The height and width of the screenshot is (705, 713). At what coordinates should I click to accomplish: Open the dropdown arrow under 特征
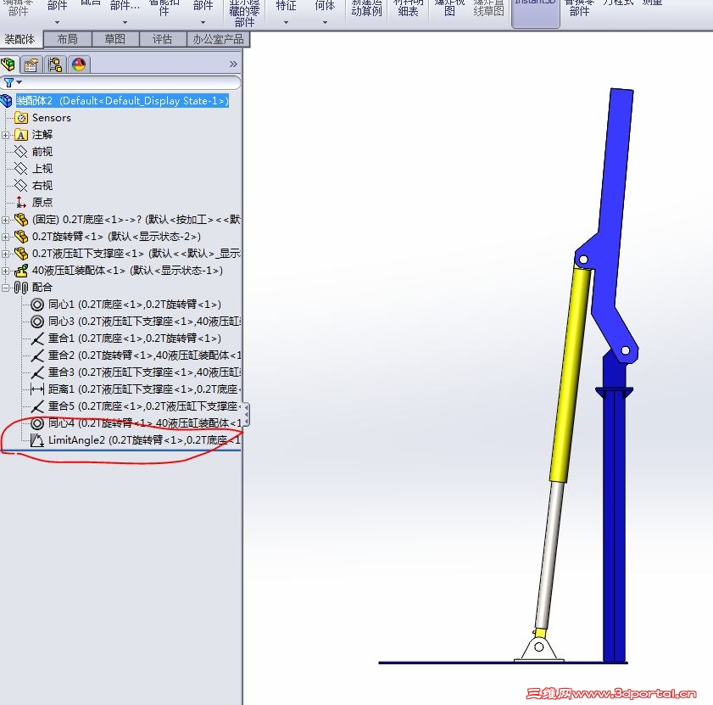click(286, 22)
